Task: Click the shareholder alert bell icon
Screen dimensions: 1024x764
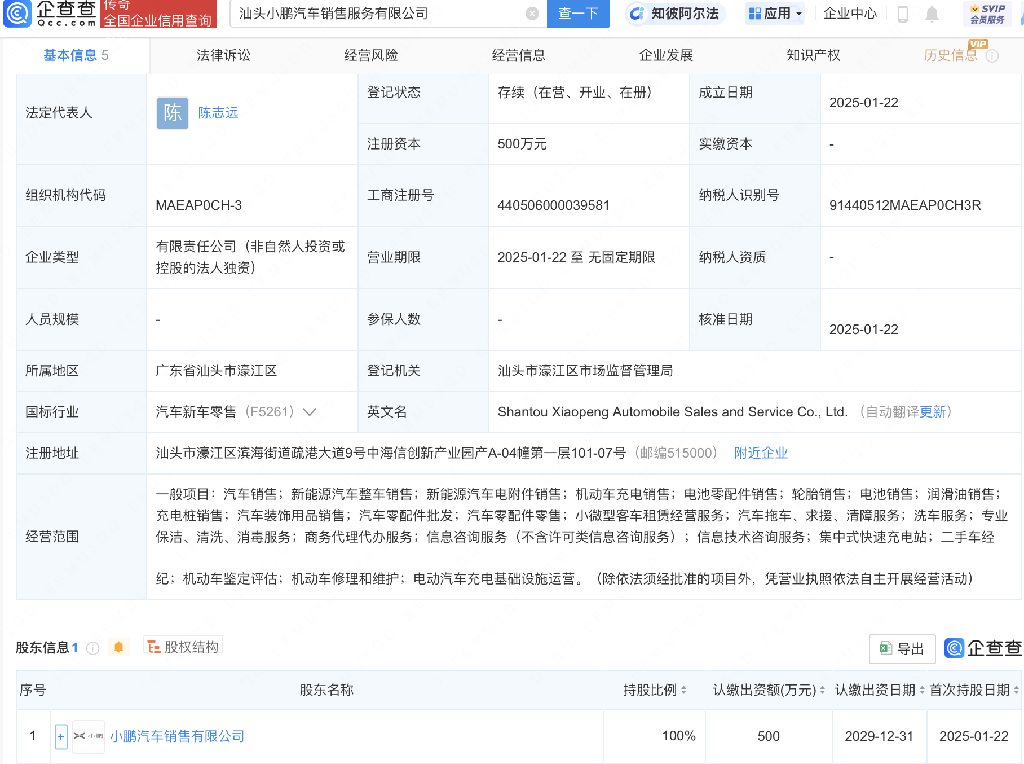Action: click(118, 647)
